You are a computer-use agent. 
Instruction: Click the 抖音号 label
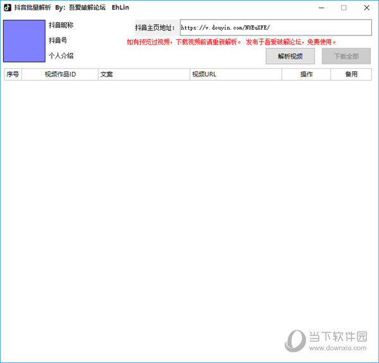pos(57,40)
